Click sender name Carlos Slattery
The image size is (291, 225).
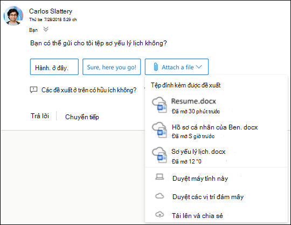click(x=51, y=11)
